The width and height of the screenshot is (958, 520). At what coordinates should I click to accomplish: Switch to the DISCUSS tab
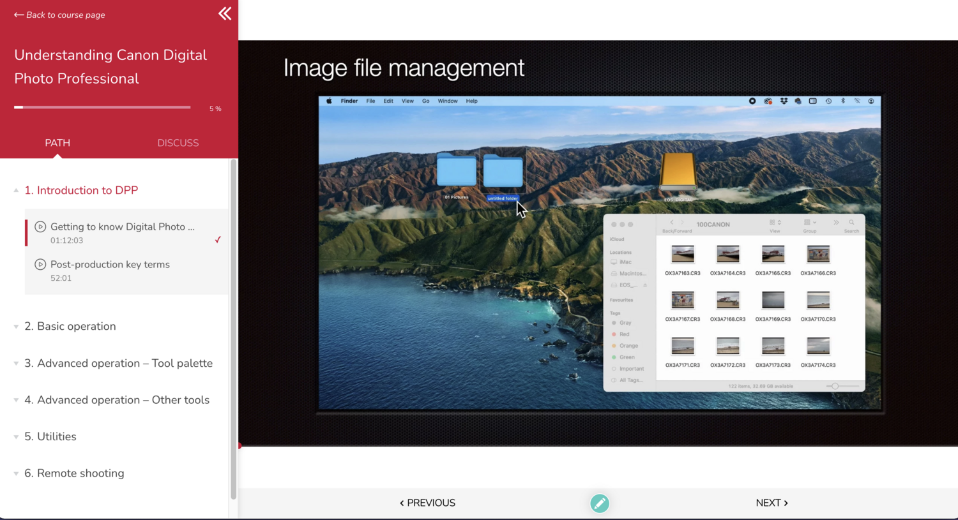178,143
